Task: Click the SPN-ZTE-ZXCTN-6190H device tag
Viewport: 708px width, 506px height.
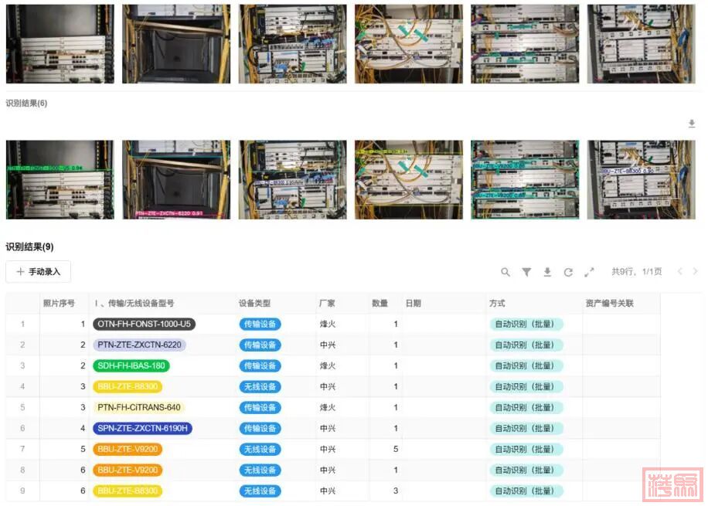Action: click(142, 429)
